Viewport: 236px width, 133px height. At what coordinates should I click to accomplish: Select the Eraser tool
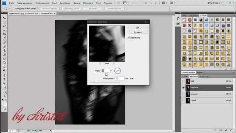point(4,59)
